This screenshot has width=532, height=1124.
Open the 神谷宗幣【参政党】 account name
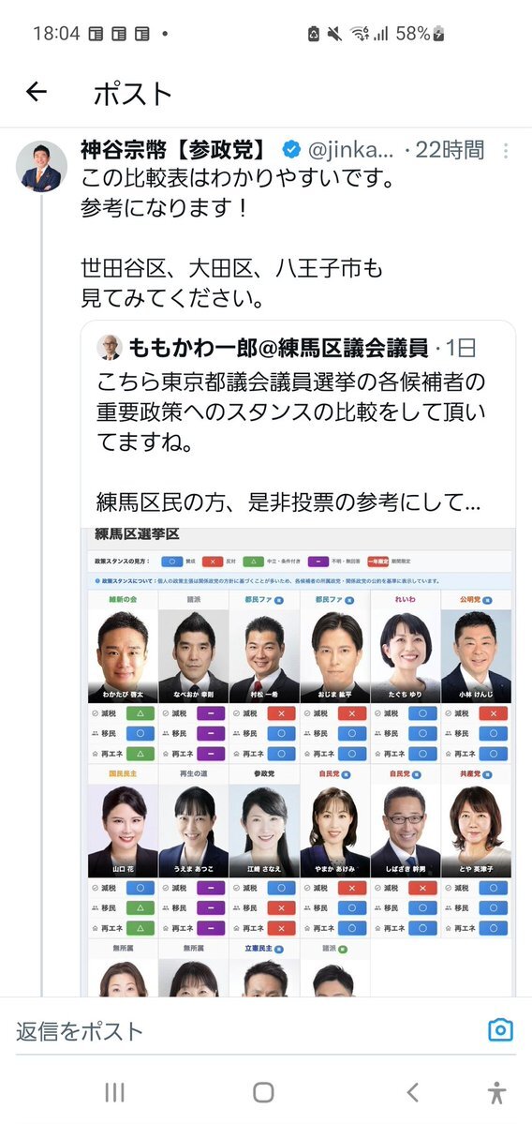[175, 150]
